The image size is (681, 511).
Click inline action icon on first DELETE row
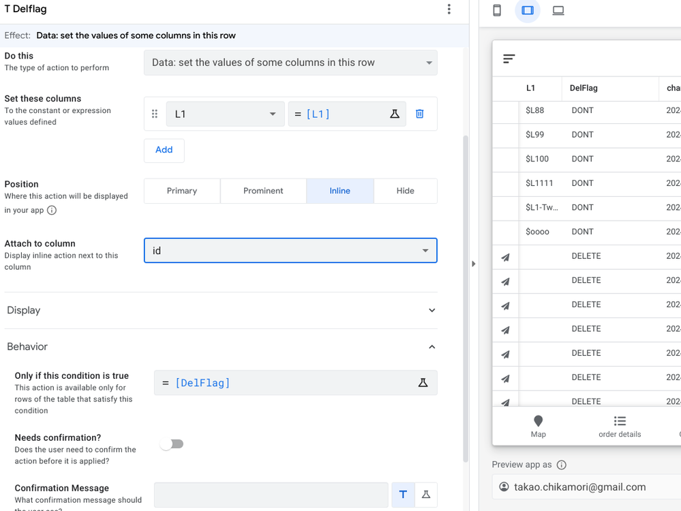click(x=505, y=257)
